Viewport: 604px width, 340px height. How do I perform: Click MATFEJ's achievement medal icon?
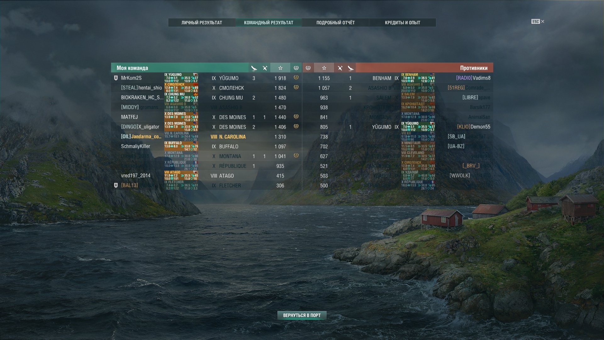pos(296,116)
